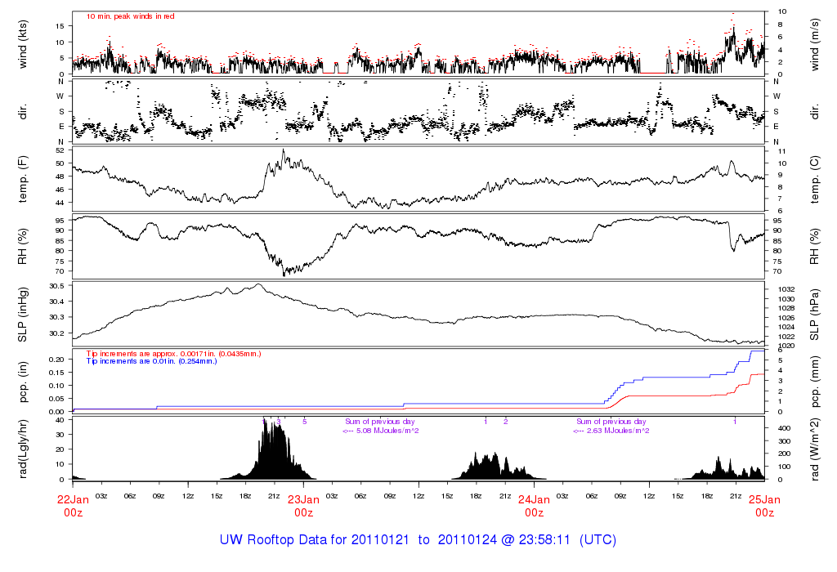837x572 pixels.
Task: Select the "1026" tick on the SLP hPa axis
Action: point(786,318)
